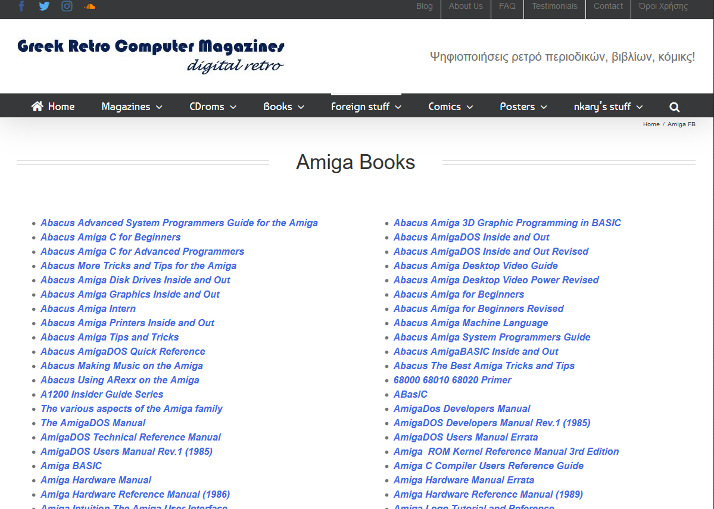The image size is (714, 509).
Task: Open the Instagram icon link
Action: pyautogui.click(x=67, y=7)
